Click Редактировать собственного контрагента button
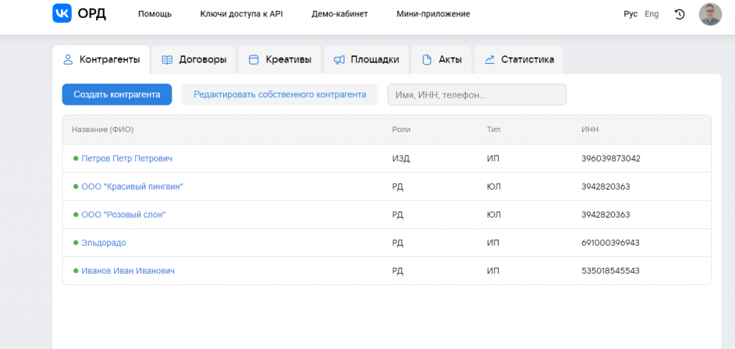 (x=280, y=94)
